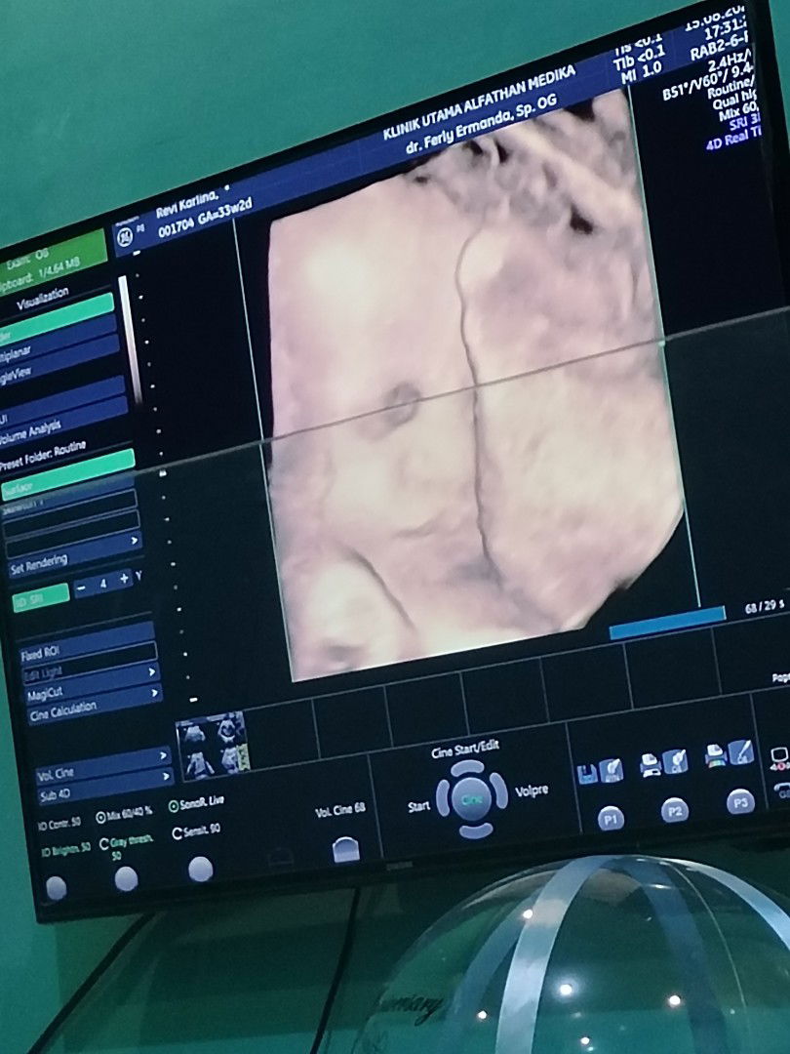Click the P3 programmable key
The image size is (790, 1054).
coord(740,801)
